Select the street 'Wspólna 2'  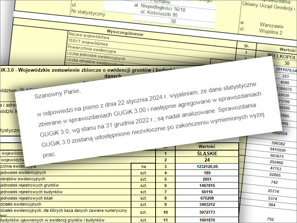[x=271, y=31]
